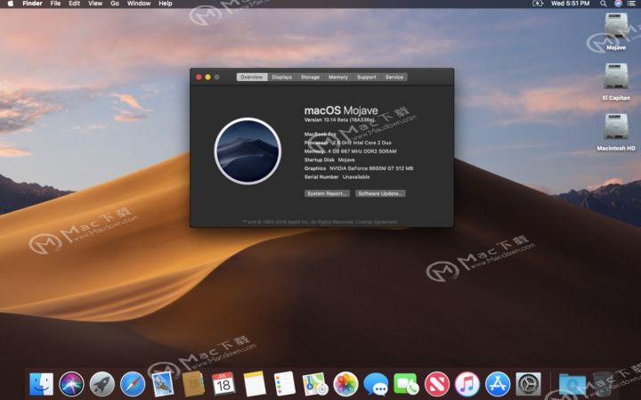Open the Edit menu
Screen dimensions: 641x400
[75, 4]
